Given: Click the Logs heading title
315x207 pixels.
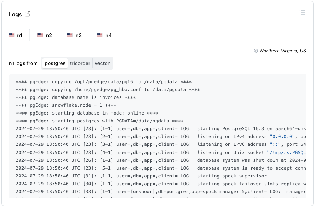Looking at the screenshot, I should [x=15, y=14].
